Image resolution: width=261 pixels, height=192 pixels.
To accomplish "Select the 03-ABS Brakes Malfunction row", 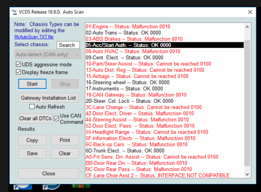I will coord(165,39).
